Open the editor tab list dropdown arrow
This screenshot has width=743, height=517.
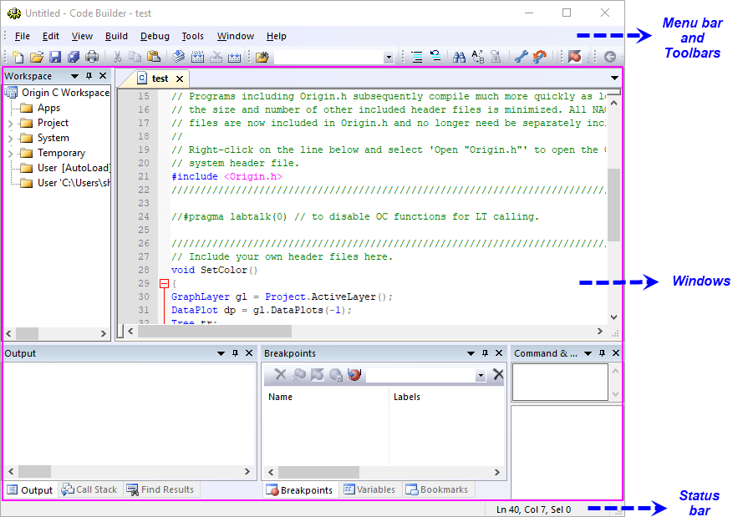pos(614,78)
